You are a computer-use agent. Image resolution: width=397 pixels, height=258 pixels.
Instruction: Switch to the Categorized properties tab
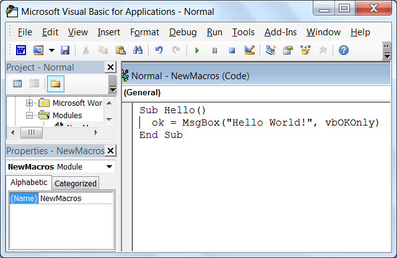pyautogui.click(x=76, y=183)
